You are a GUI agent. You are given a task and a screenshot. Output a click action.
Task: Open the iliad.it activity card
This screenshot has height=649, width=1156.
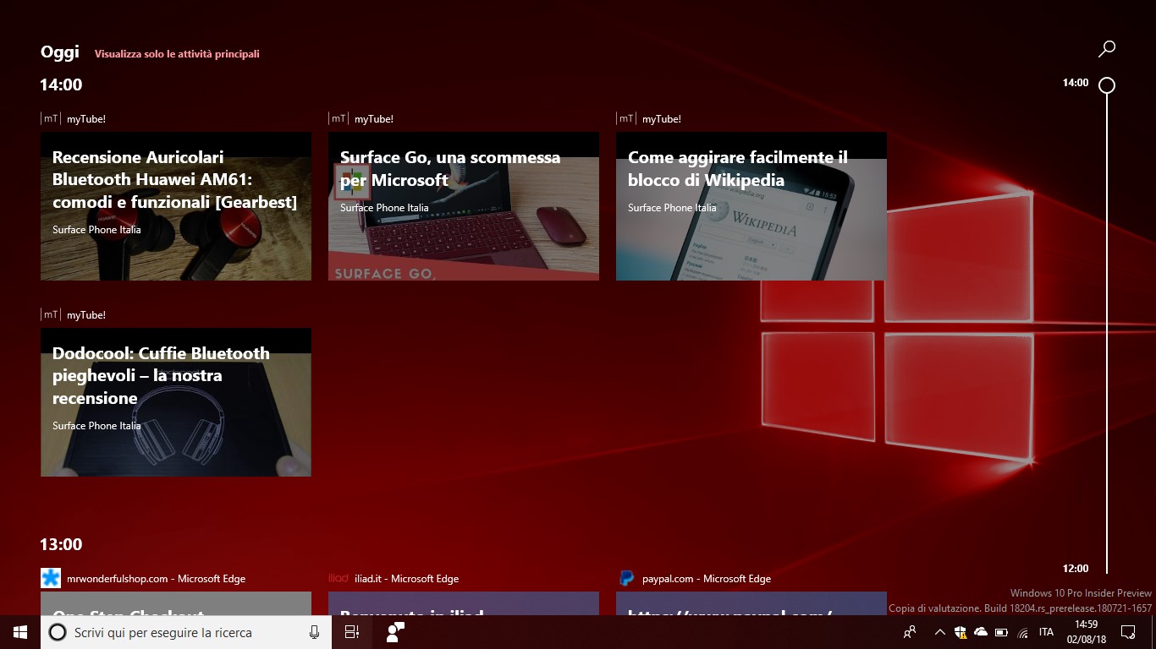(x=464, y=603)
